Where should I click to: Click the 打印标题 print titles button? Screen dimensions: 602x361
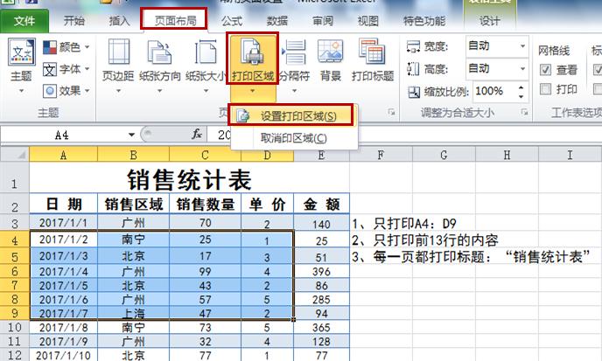tap(373, 60)
